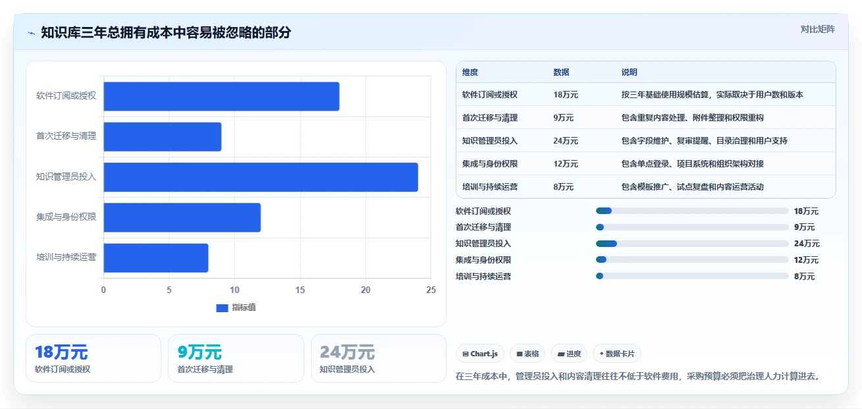Click the 培训与持续运营 label in progress list
Screen dimensions: 862x409
tap(483, 277)
